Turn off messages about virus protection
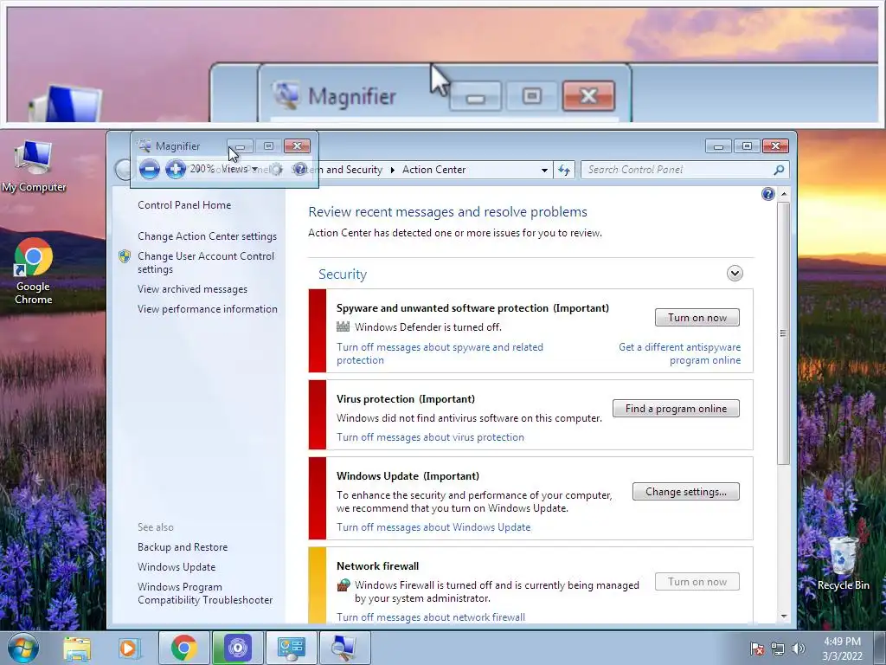886x665 pixels. [431, 437]
